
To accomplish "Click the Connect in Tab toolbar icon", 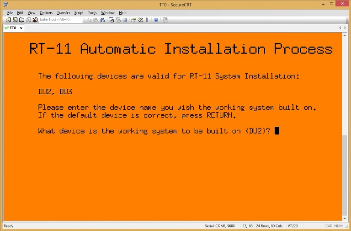I will (x=21, y=20).
